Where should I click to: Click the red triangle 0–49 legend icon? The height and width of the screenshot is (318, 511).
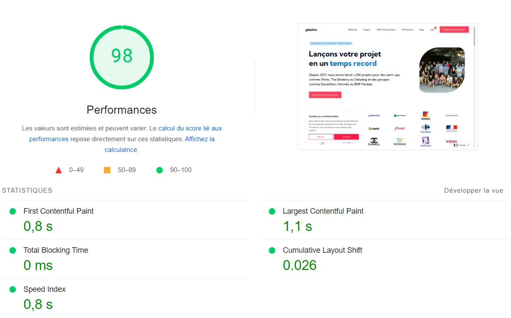tap(59, 170)
